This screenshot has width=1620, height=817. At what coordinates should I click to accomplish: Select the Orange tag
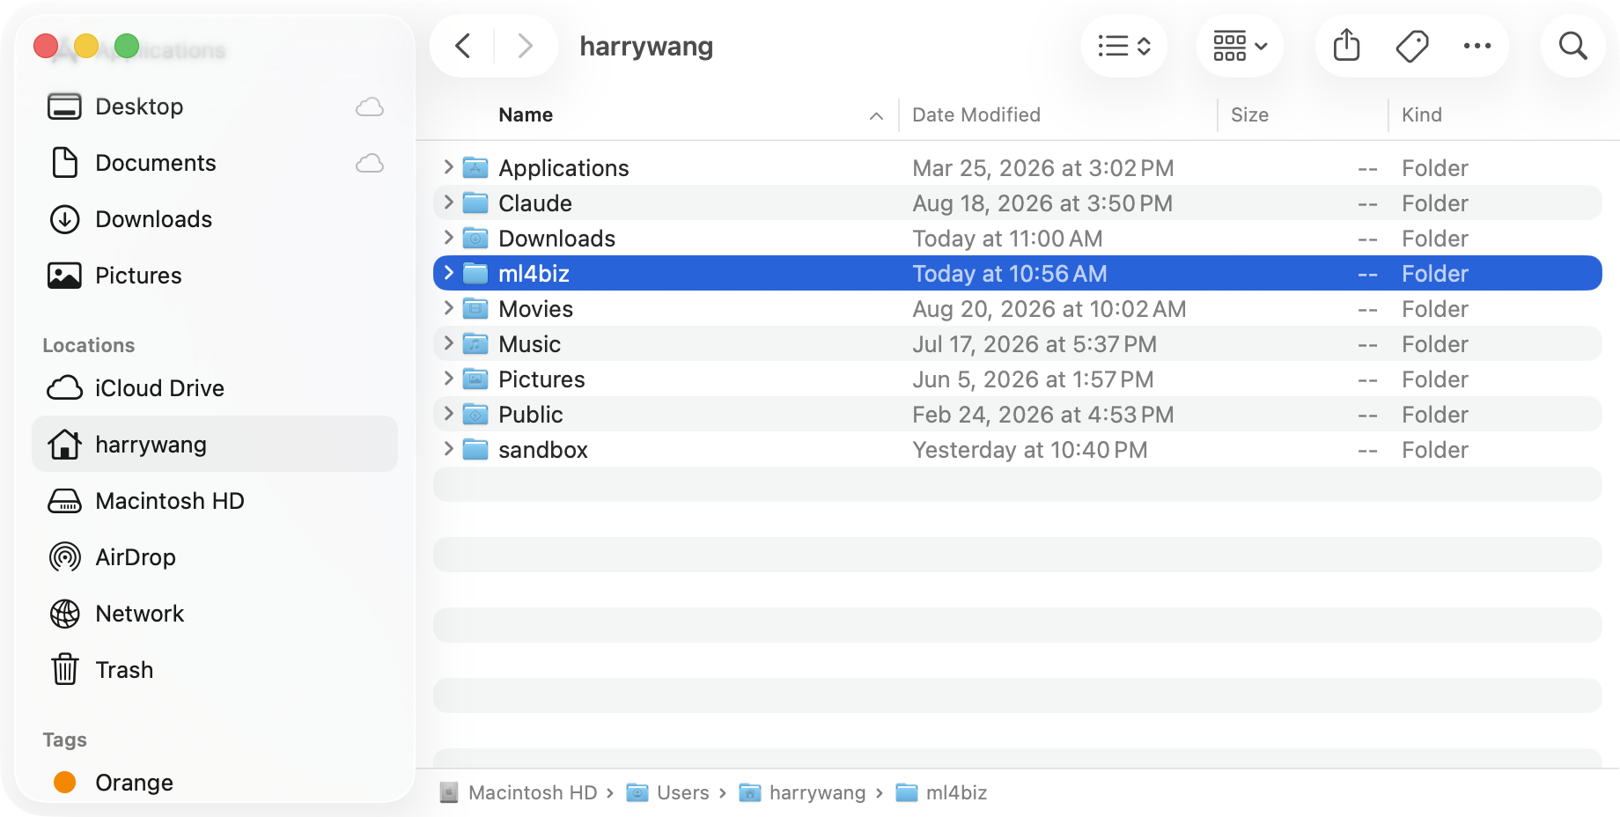(215, 783)
